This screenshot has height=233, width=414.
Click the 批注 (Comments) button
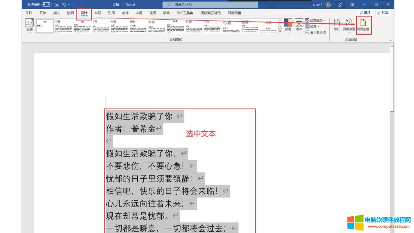click(x=365, y=12)
